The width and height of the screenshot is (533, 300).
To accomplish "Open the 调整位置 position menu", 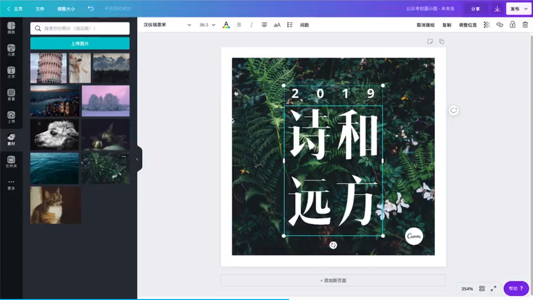I will point(468,25).
